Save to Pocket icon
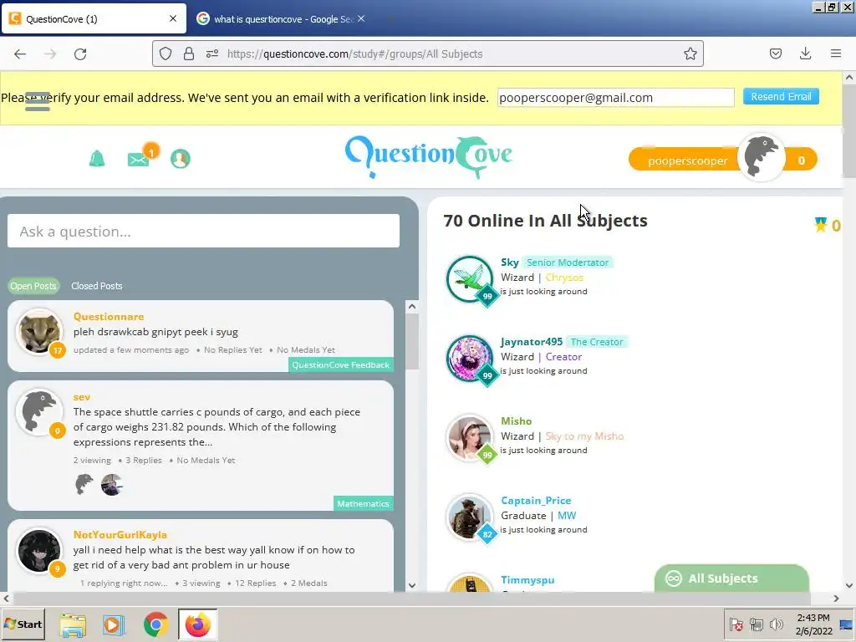 pyautogui.click(x=775, y=53)
